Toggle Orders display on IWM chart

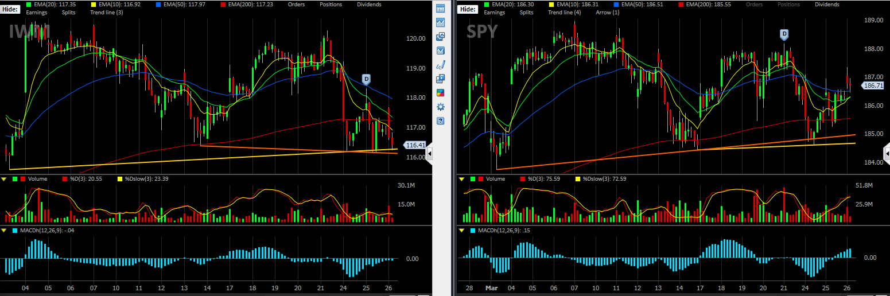(x=297, y=4)
